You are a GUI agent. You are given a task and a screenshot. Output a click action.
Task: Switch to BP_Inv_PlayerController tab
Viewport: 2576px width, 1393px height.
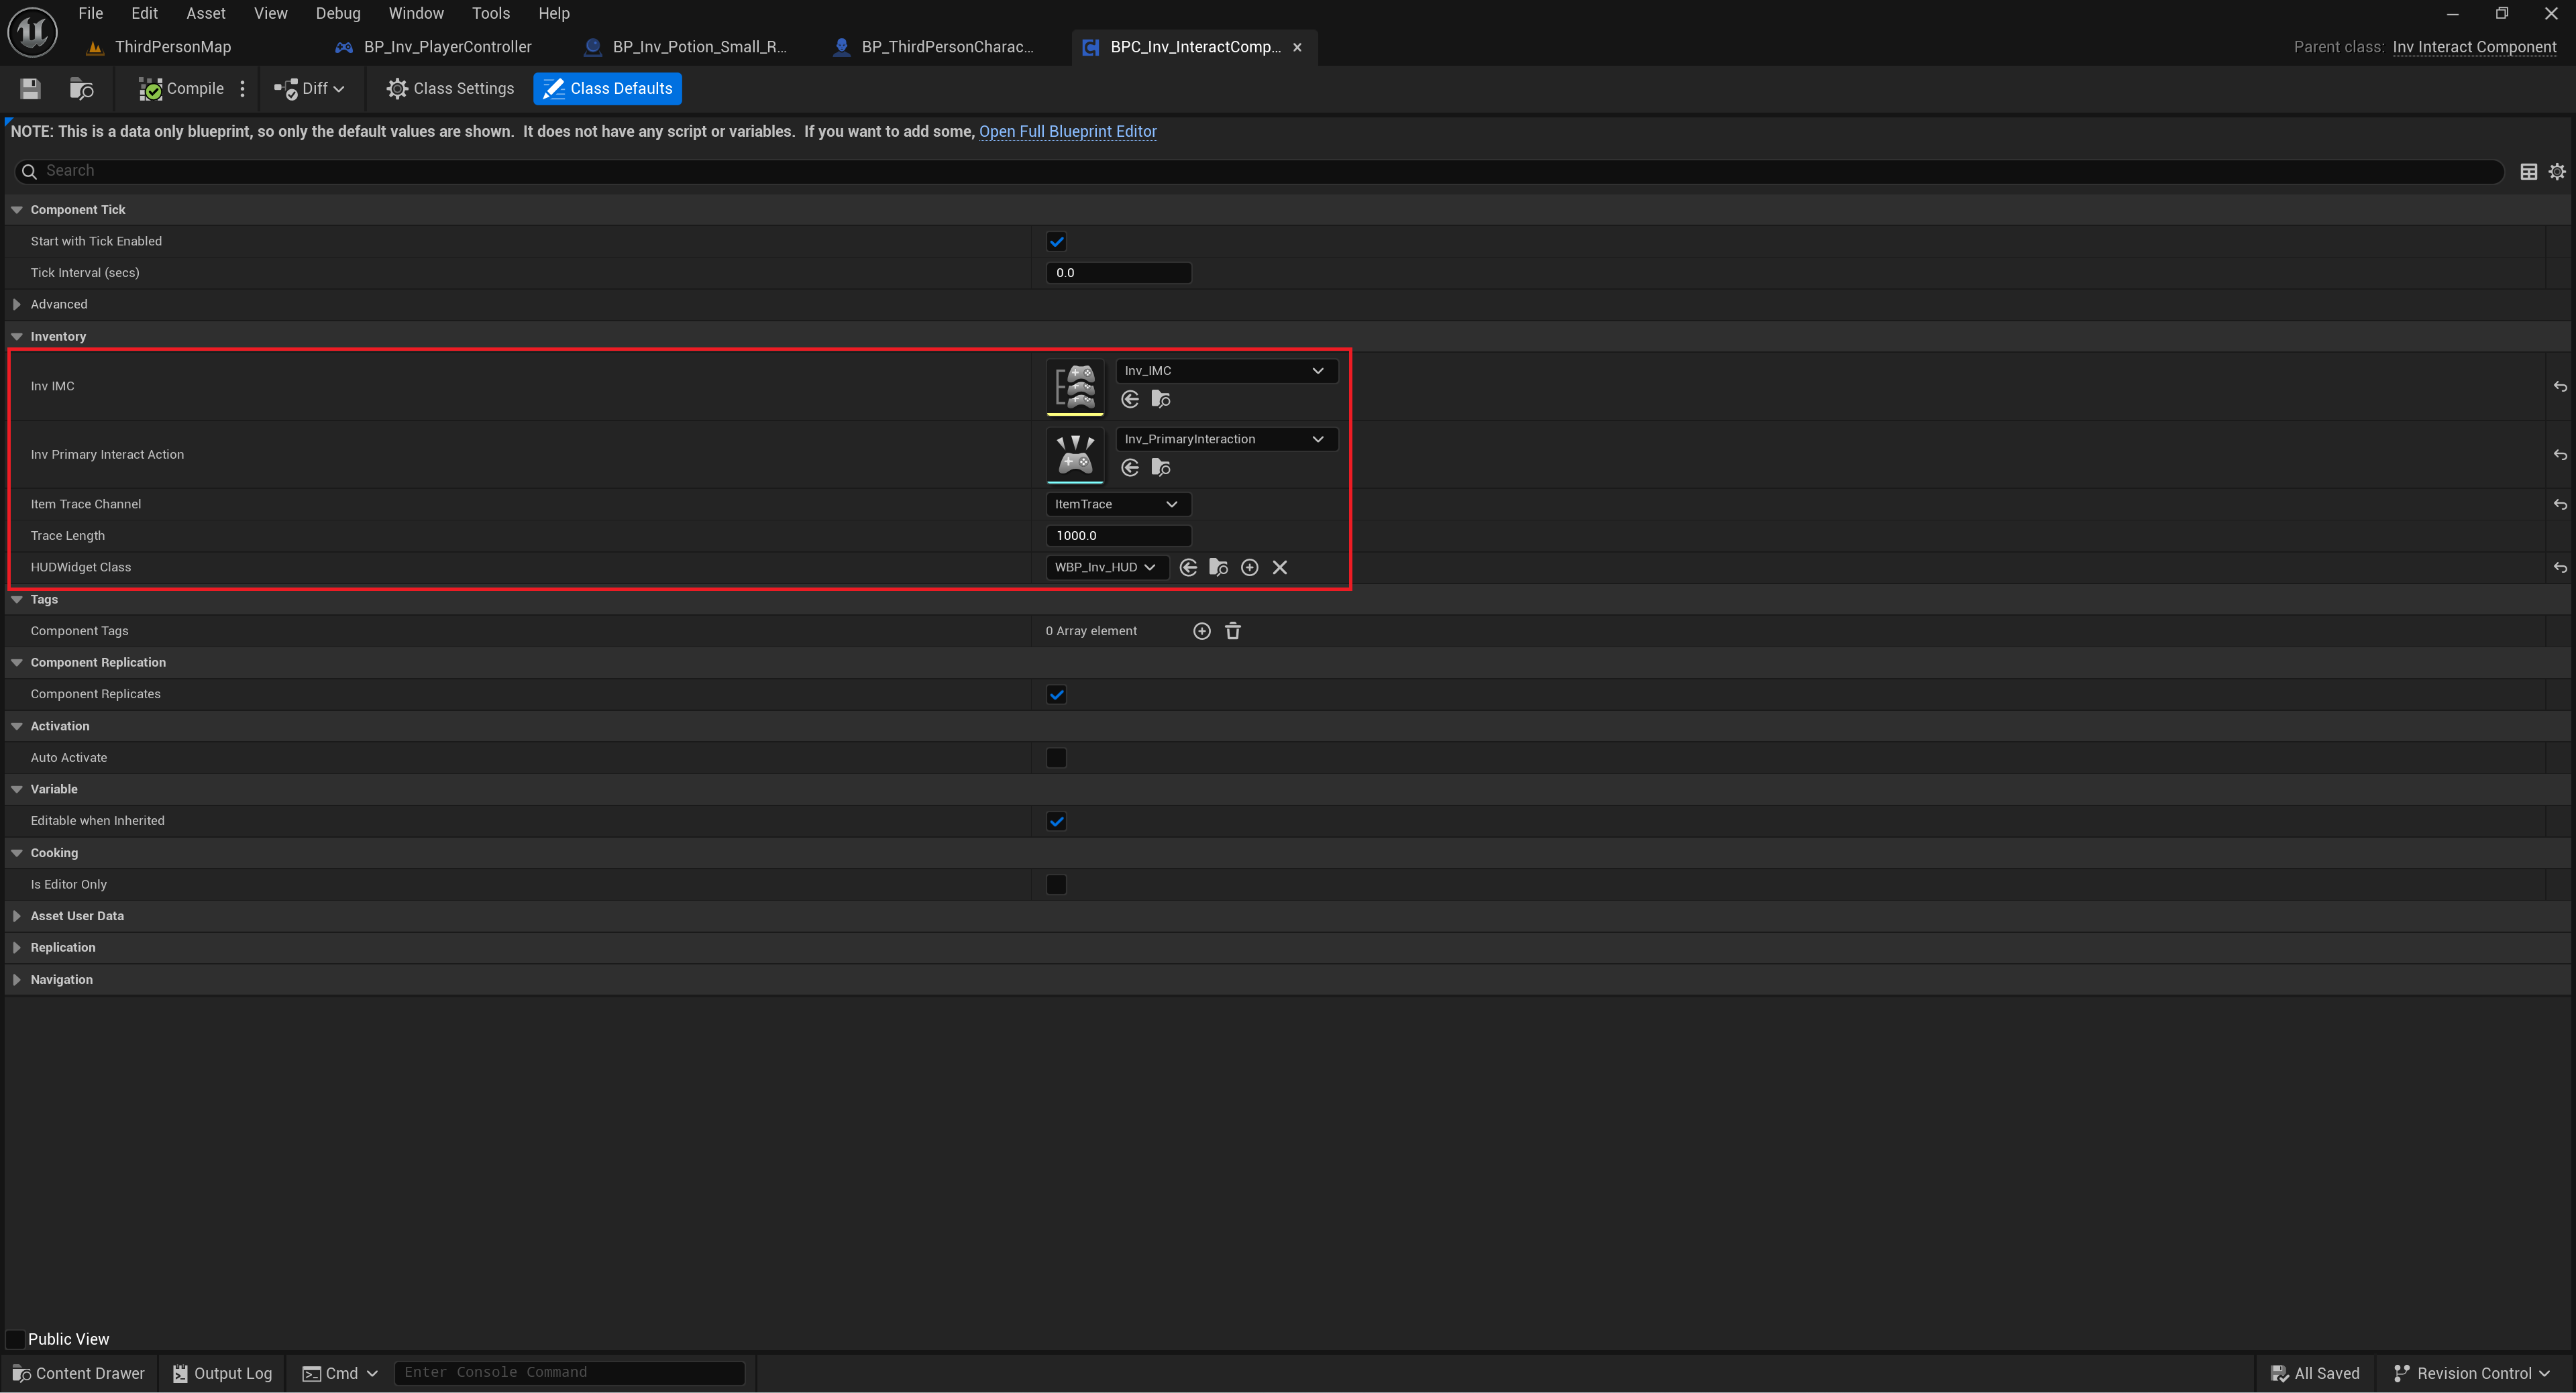[x=447, y=47]
